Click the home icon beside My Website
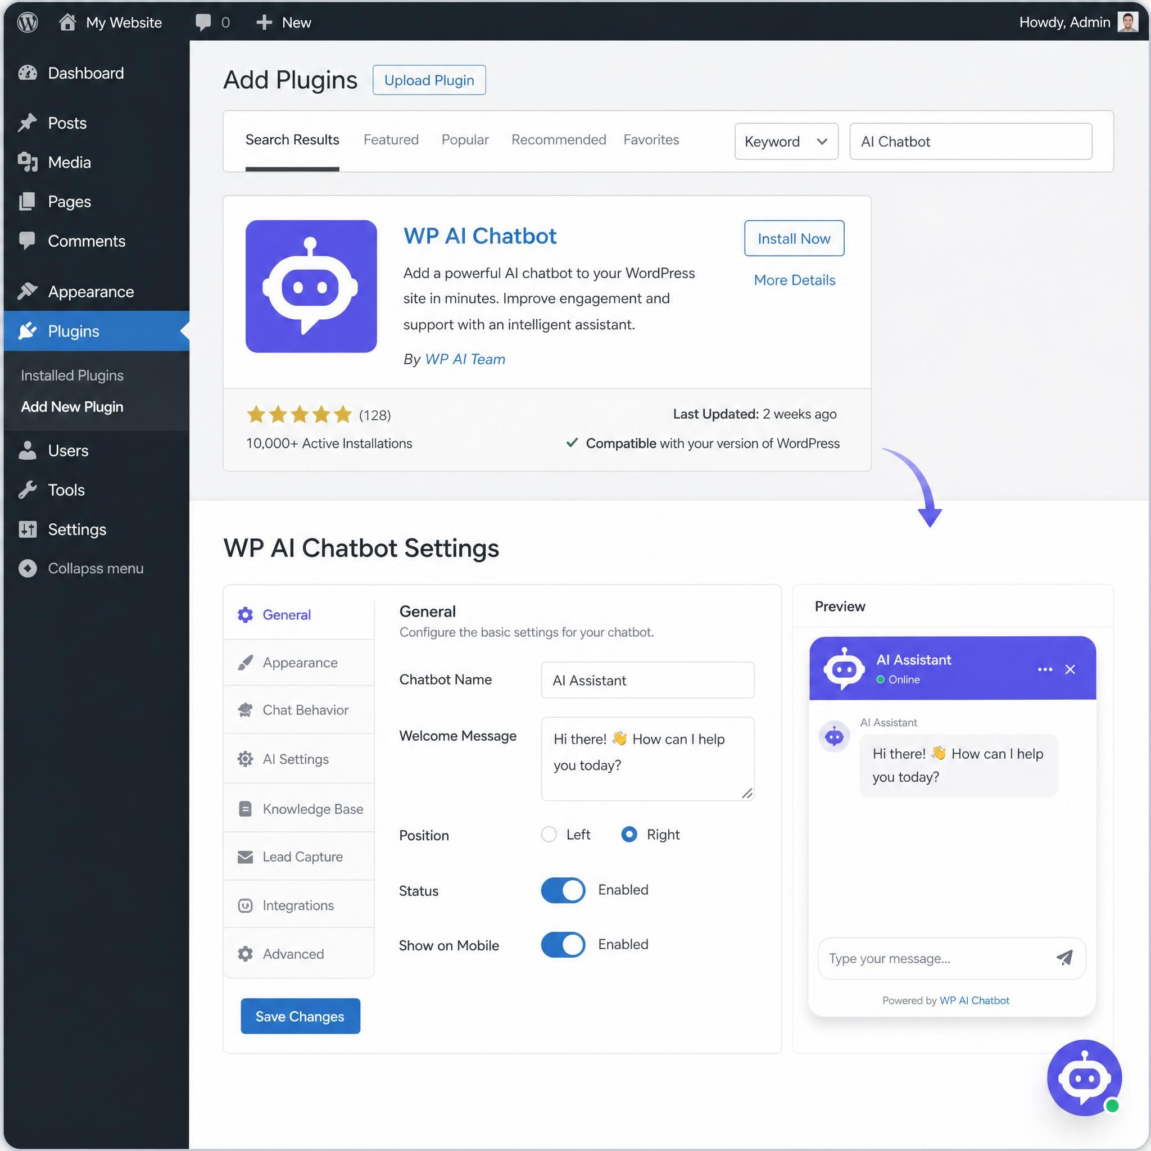Screen dimensions: 1151x1151 (x=67, y=22)
